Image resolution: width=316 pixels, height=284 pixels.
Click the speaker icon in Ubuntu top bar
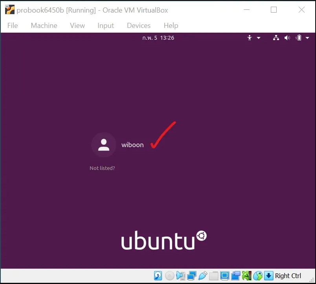coord(287,38)
